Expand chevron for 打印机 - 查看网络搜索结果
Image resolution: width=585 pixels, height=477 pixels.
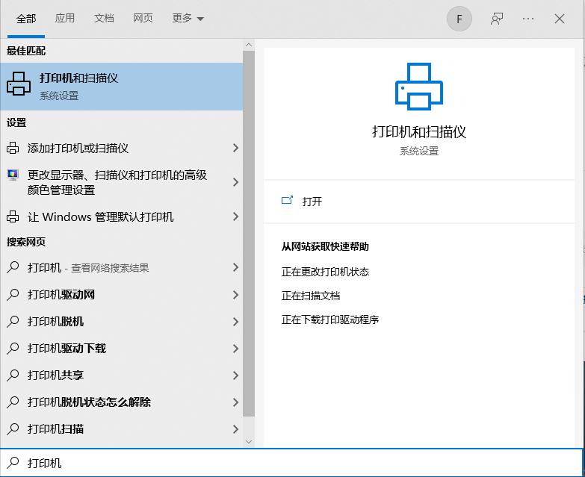pos(235,267)
